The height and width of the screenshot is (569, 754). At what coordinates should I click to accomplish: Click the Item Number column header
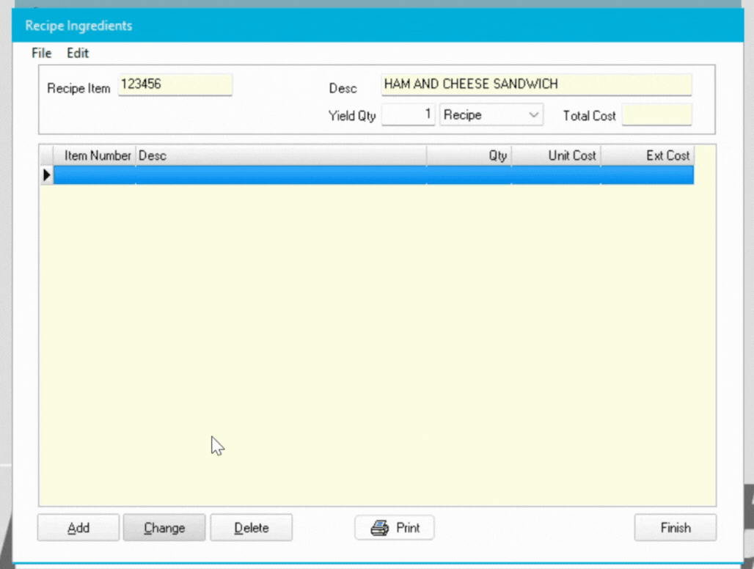[x=95, y=155]
